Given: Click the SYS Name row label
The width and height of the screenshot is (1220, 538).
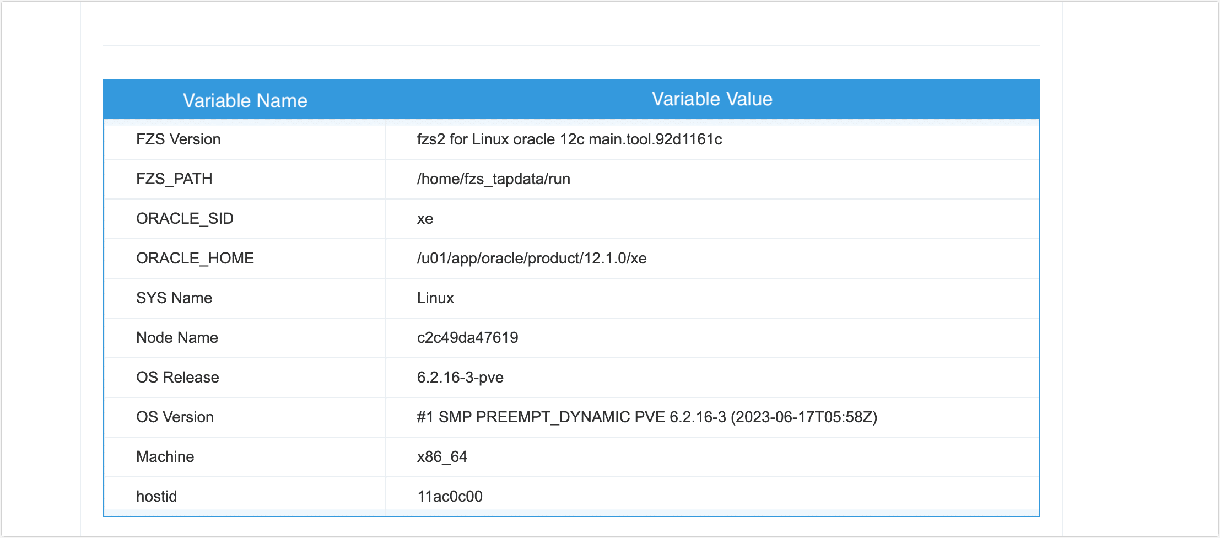Looking at the screenshot, I should [174, 298].
